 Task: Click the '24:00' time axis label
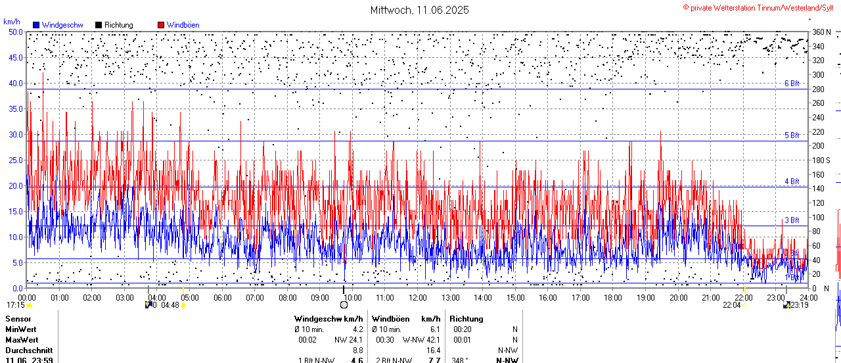(x=808, y=297)
